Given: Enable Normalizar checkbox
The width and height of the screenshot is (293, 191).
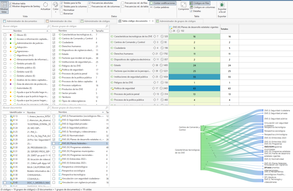Looking at the screenshot, I should click(62, 10).
